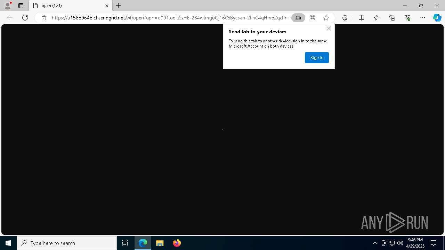
Task: Click the taskbar search box
Action: (67, 243)
